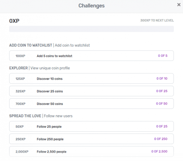Select the Discover 50 coins challenge row
Screen dimensions: 183x161
click(91, 103)
